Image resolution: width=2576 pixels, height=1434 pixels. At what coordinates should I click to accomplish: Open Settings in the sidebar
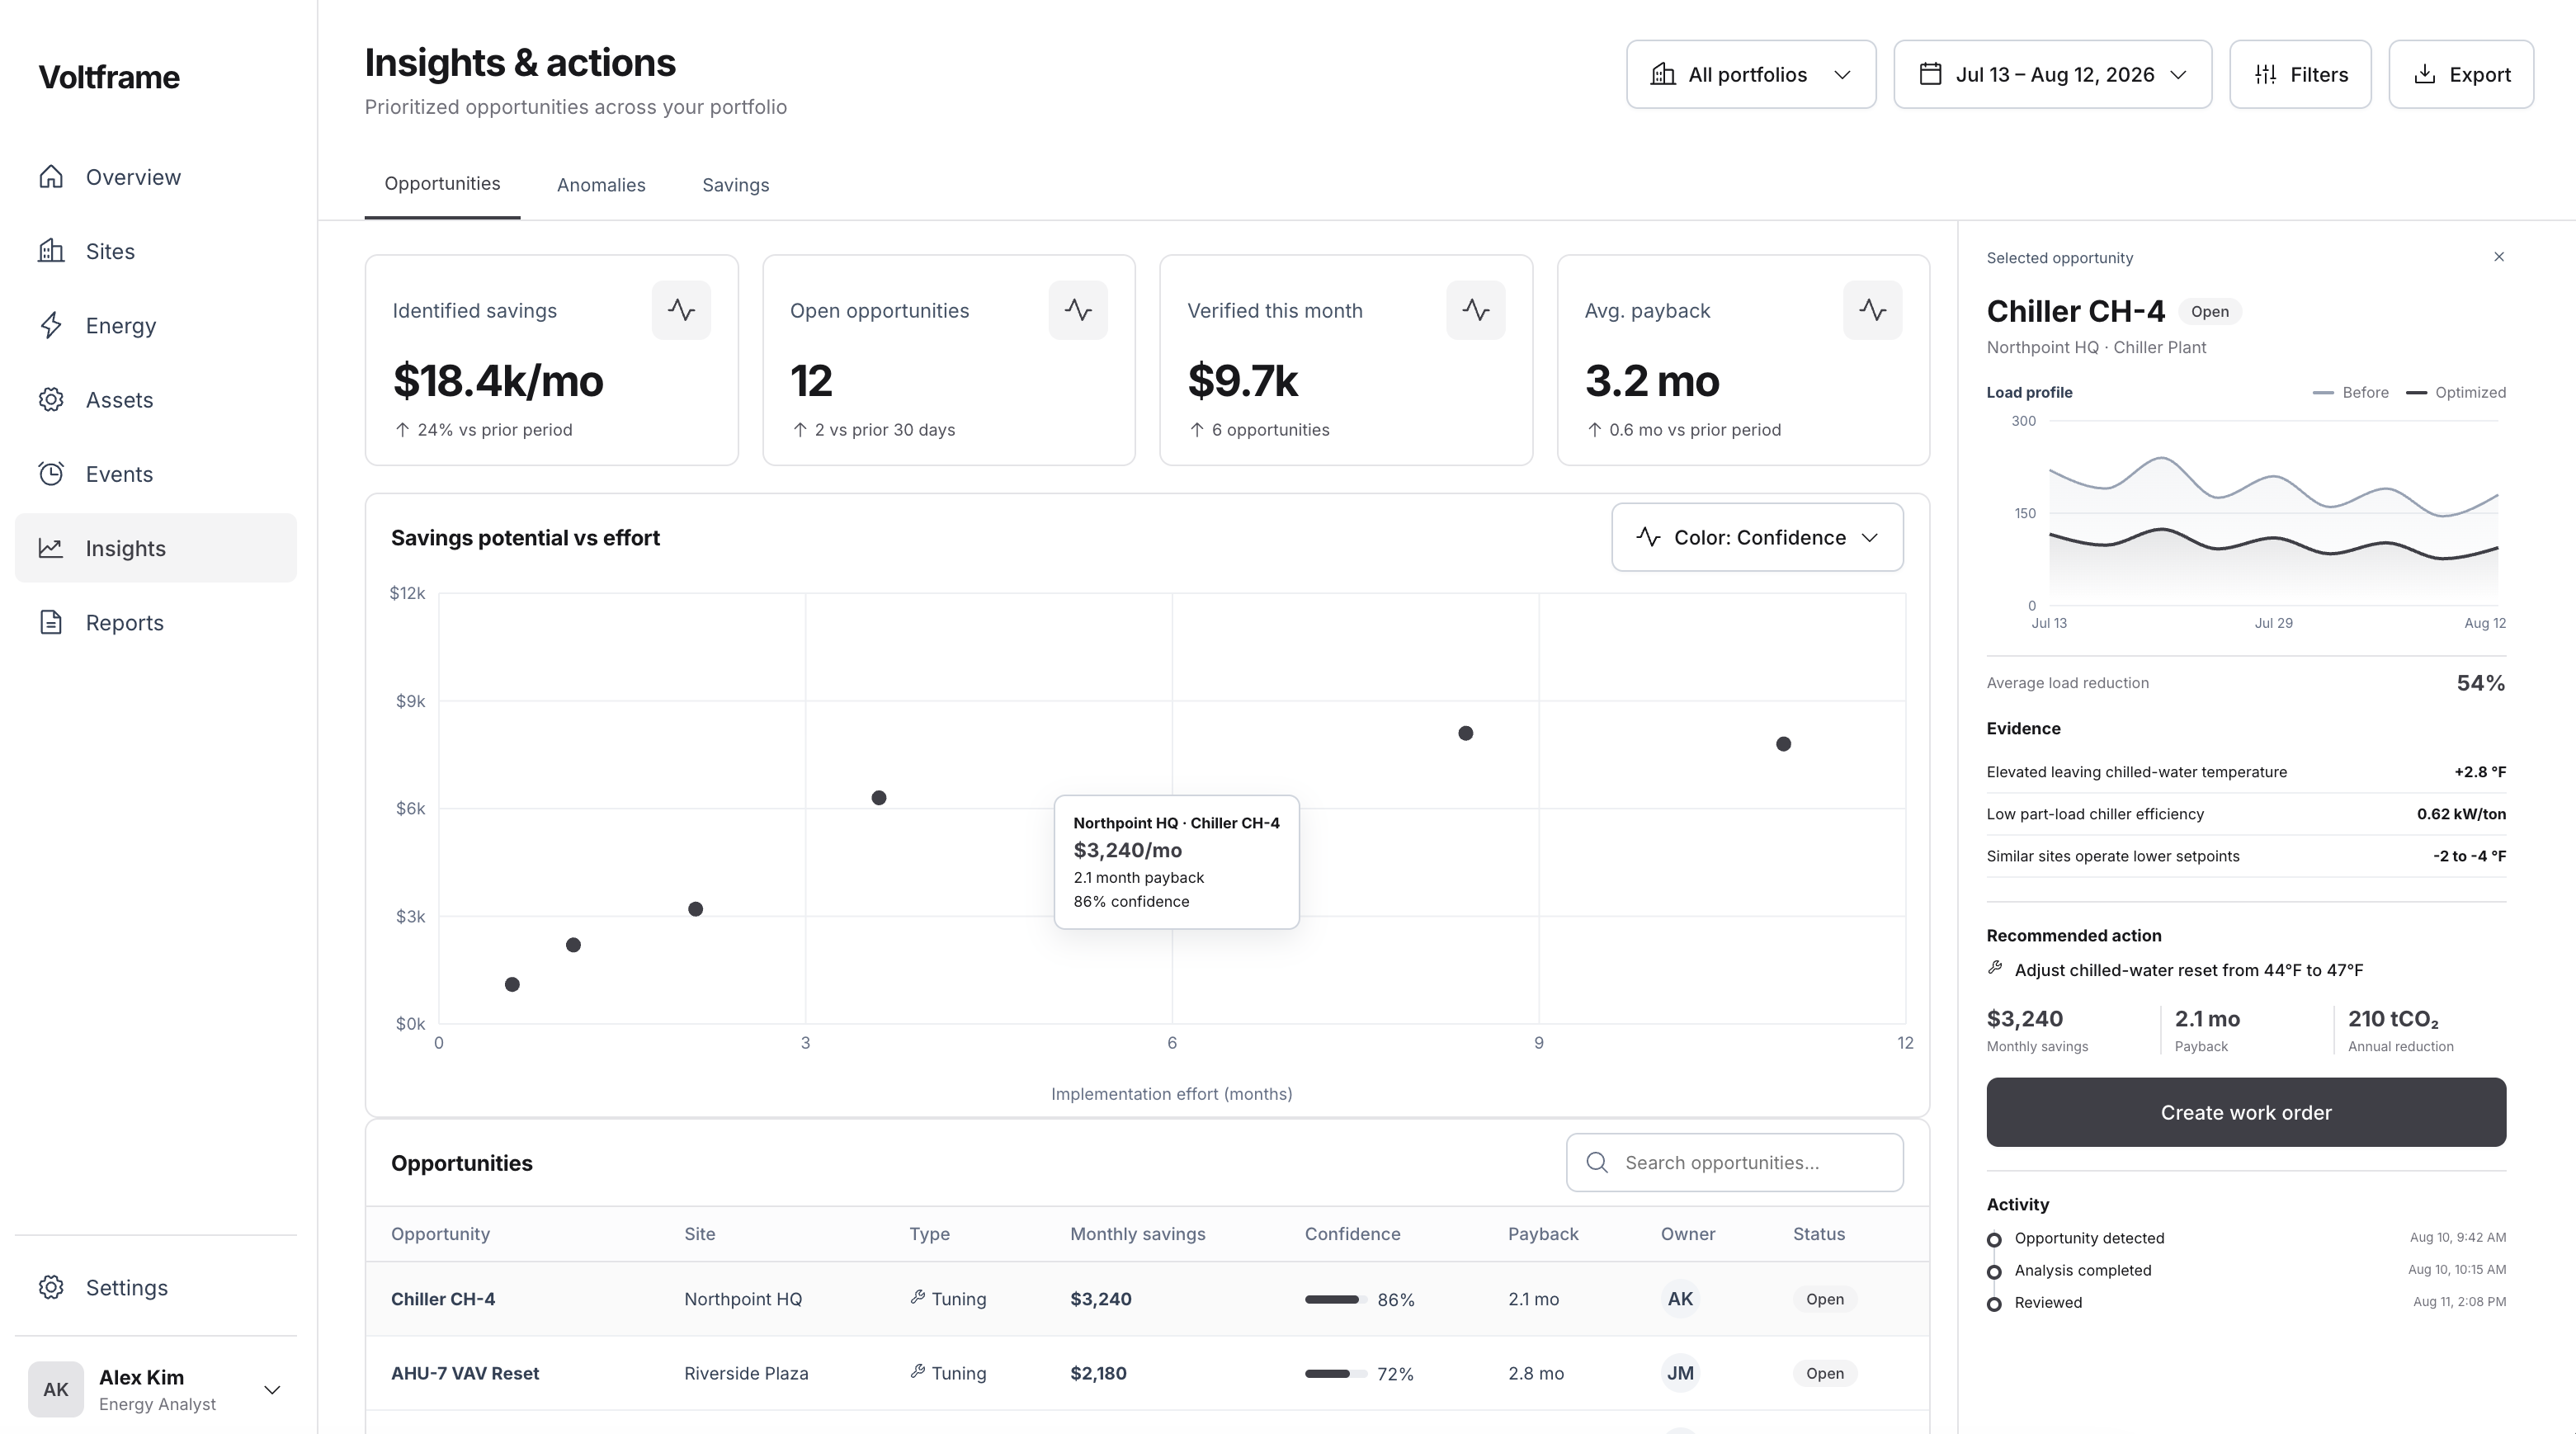155,1287
